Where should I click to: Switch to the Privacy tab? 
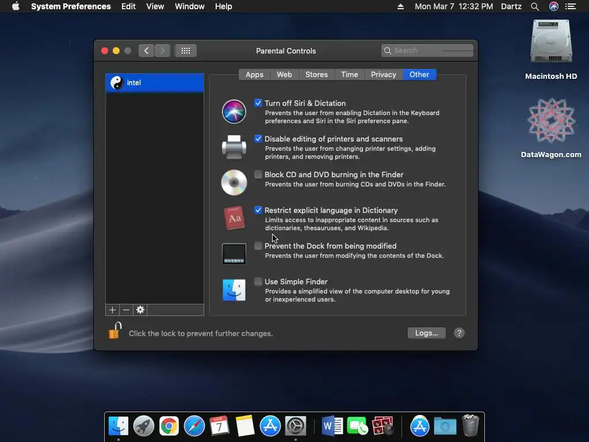pos(384,74)
